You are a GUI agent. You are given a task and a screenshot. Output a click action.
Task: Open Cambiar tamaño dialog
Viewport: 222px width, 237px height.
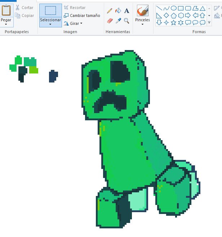(82, 15)
